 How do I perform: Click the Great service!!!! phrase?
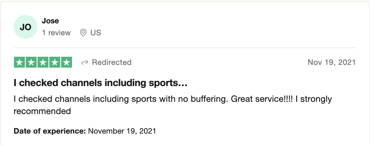click(x=262, y=99)
